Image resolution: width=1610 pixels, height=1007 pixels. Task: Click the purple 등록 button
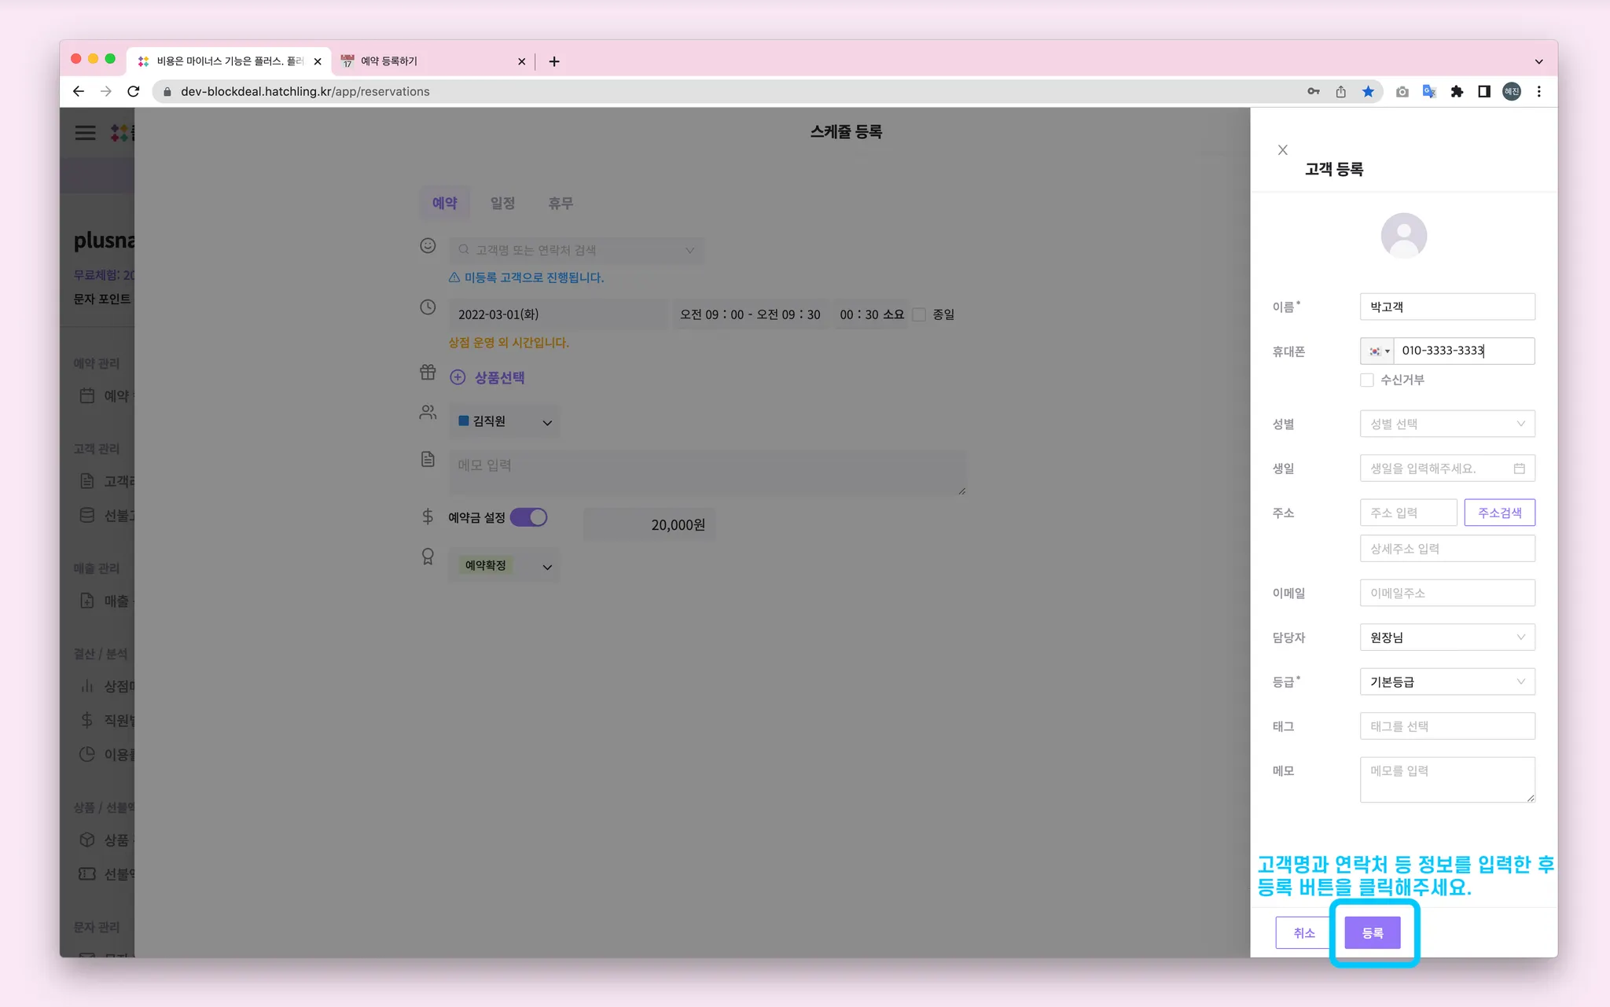(x=1372, y=933)
